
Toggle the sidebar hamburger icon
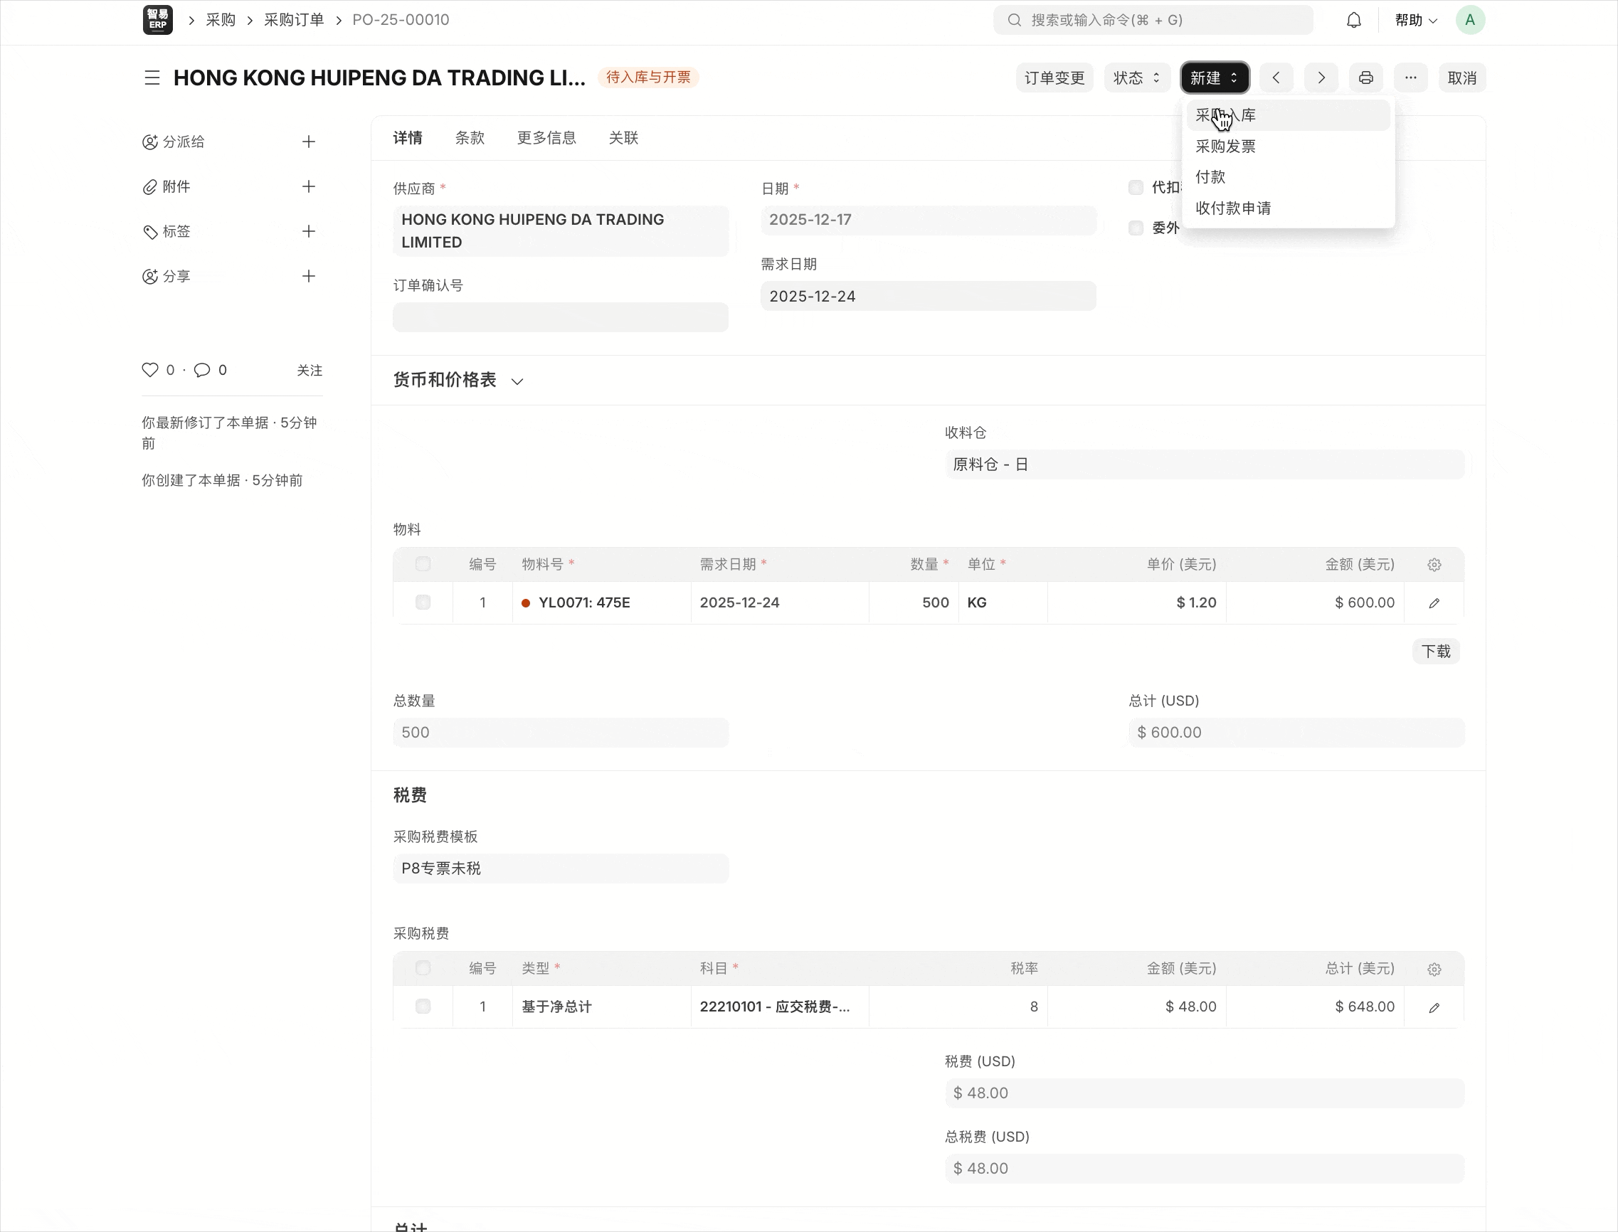coord(152,78)
